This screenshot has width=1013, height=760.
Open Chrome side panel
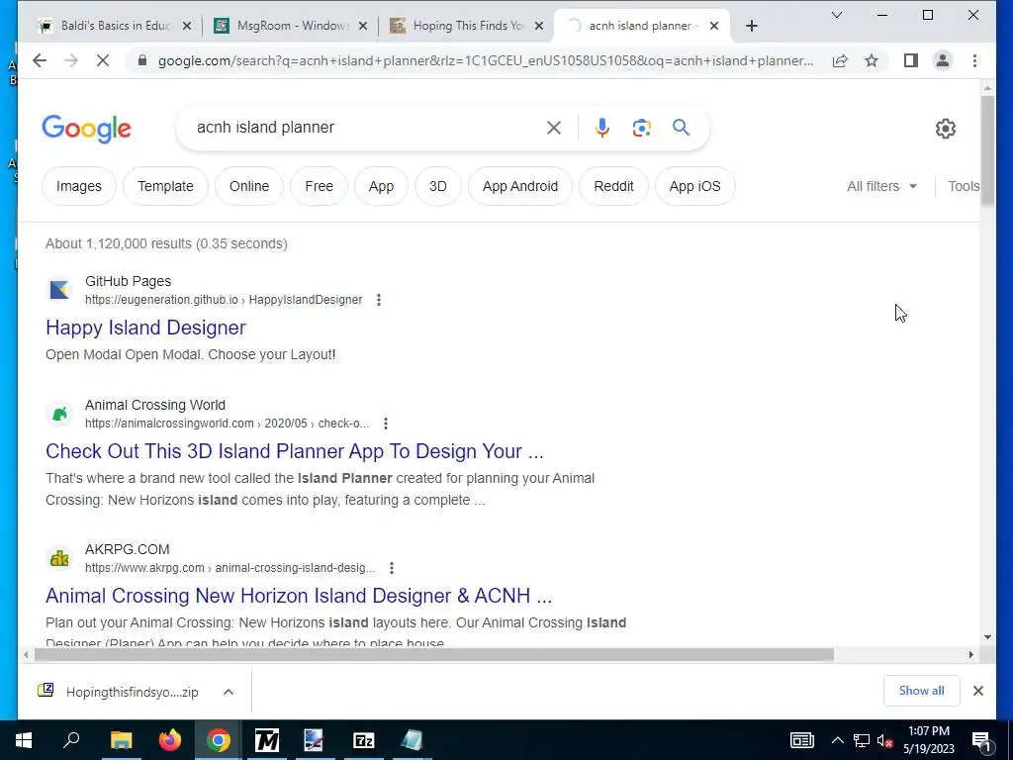911,60
